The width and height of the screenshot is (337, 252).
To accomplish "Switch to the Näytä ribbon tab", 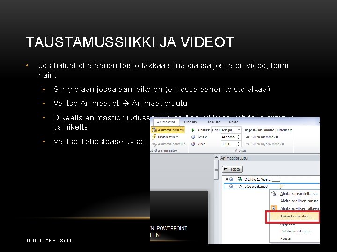I will (234, 122).
